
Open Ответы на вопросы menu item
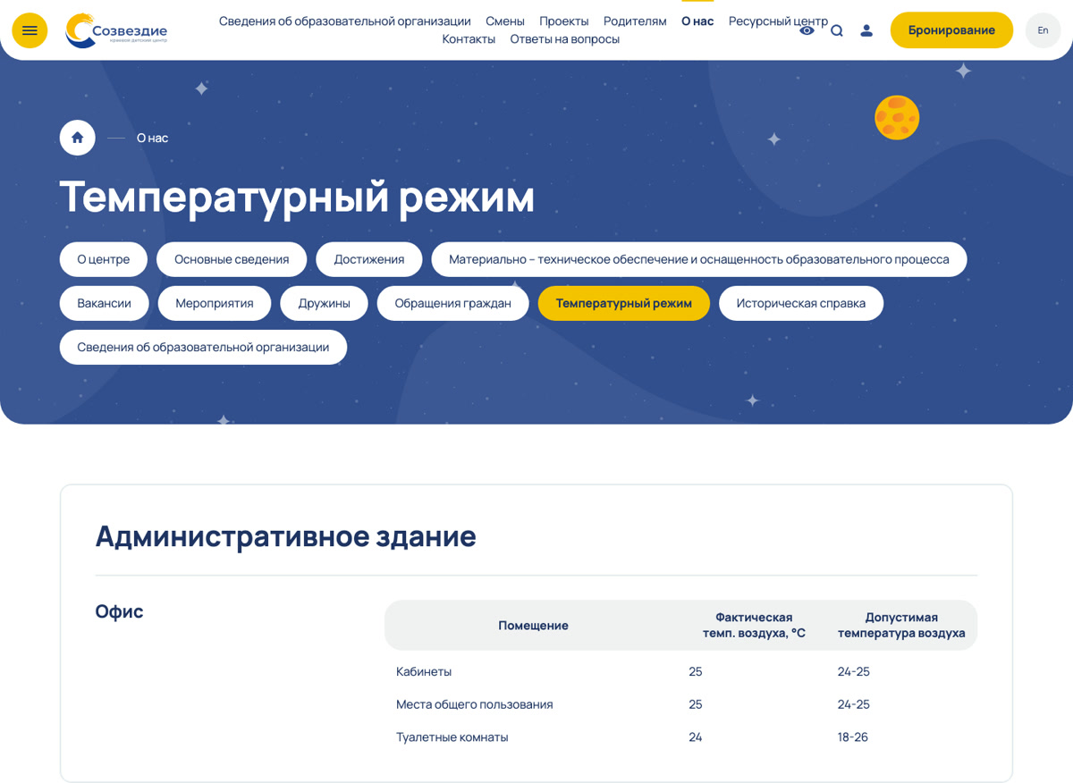[565, 39]
